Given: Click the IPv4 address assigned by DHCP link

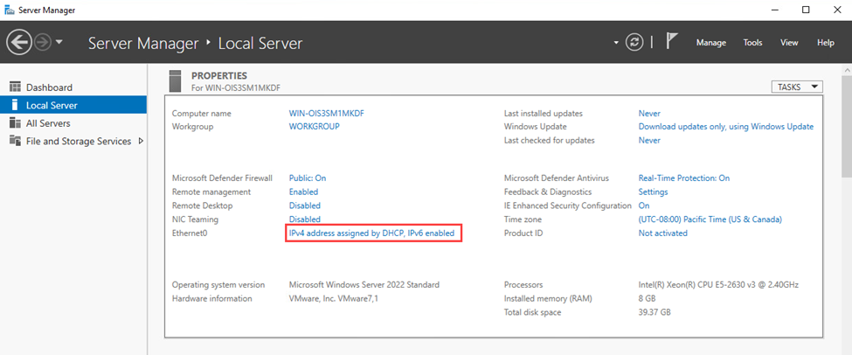Looking at the screenshot, I should point(371,233).
